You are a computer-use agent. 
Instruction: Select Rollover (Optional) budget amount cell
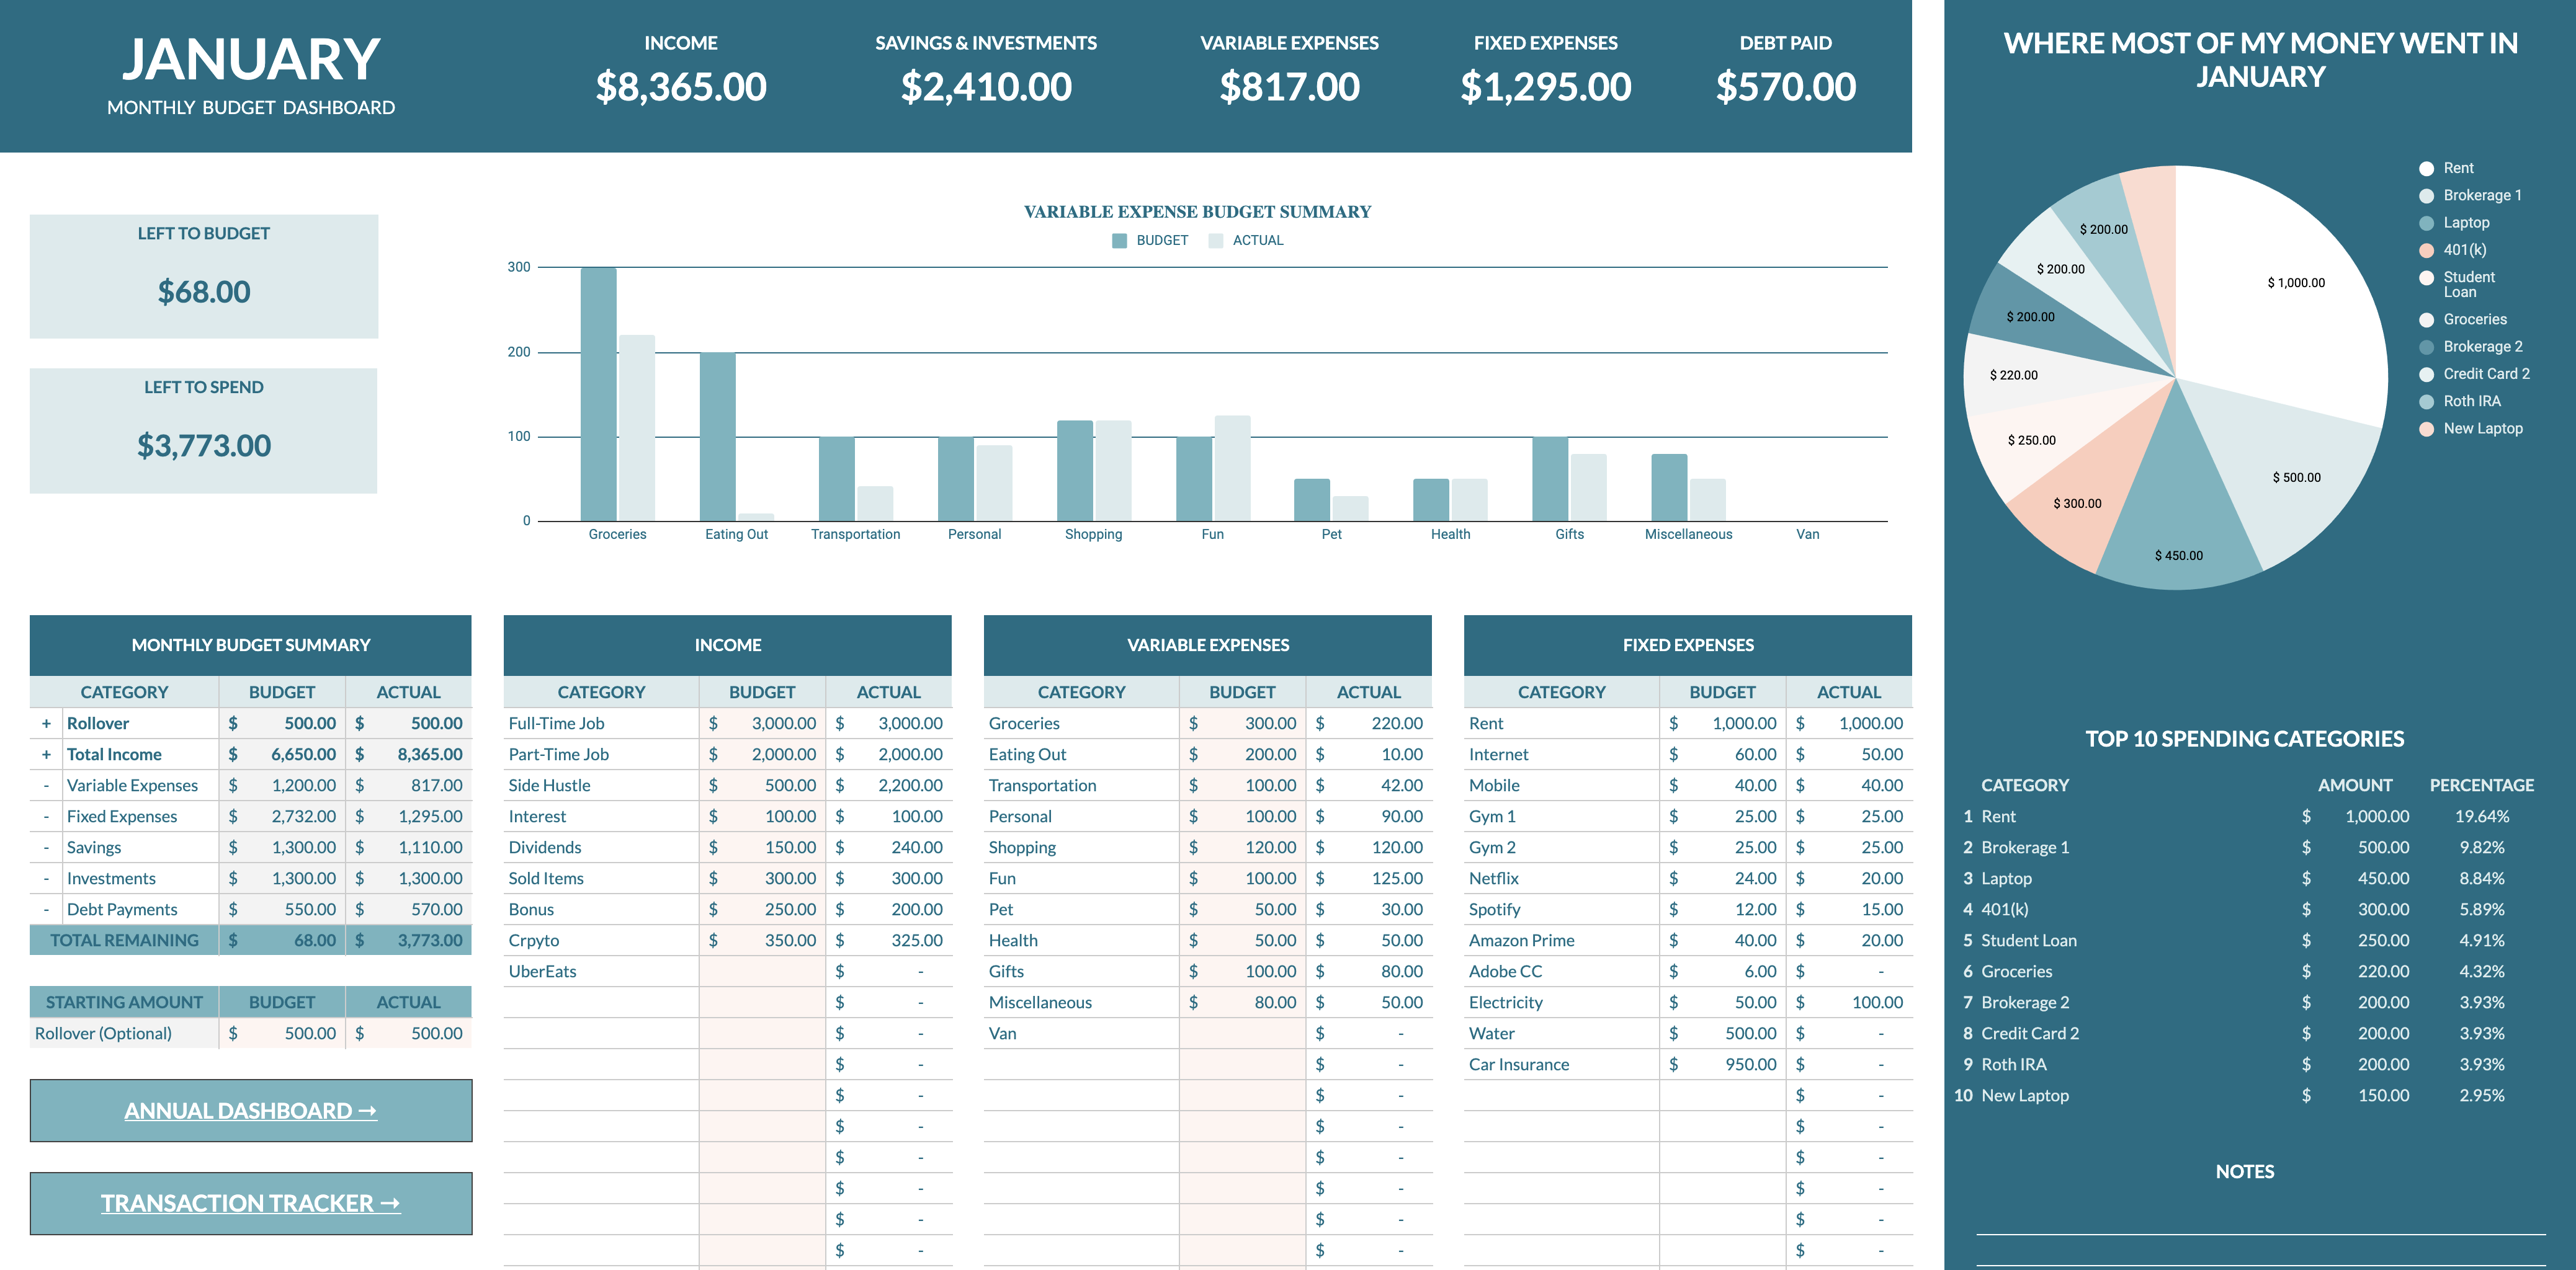pos(282,1033)
